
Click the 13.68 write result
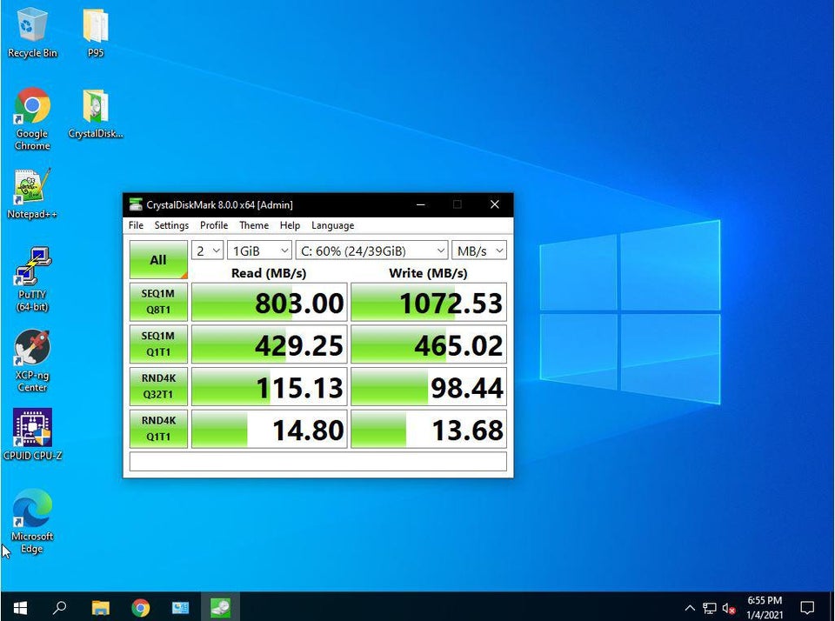pyautogui.click(x=429, y=430)
